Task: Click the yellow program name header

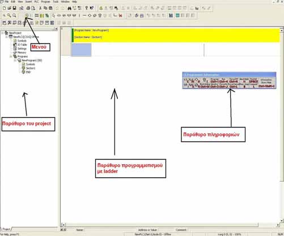Action: tap(175, 35)
